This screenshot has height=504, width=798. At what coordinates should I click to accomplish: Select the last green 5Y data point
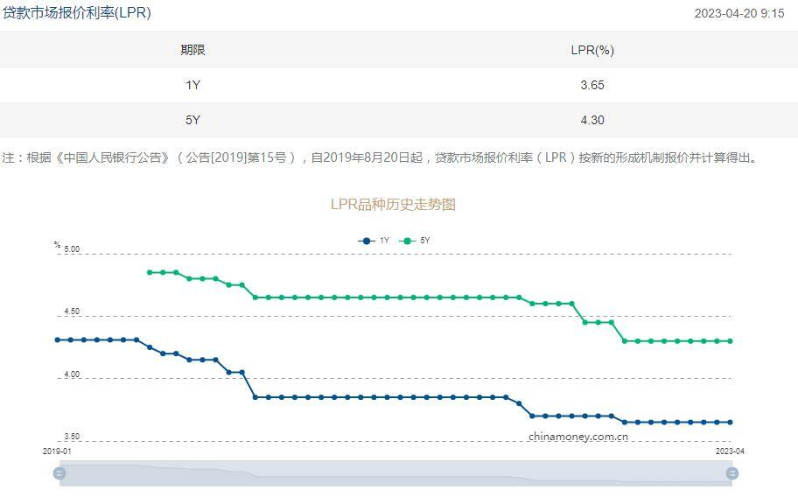(x=731, y=341)
